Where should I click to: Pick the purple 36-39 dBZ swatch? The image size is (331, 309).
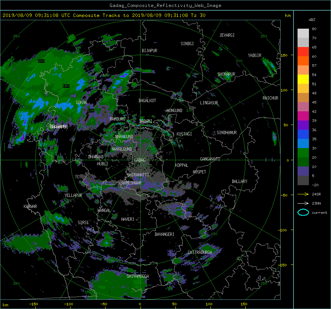pos(303,125)
